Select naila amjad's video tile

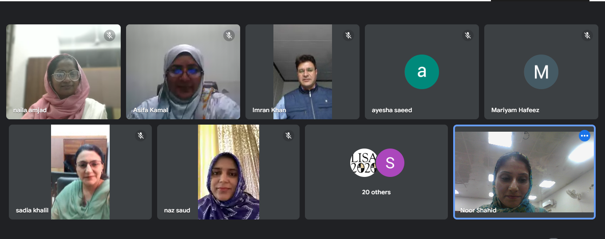click(63, 72)
